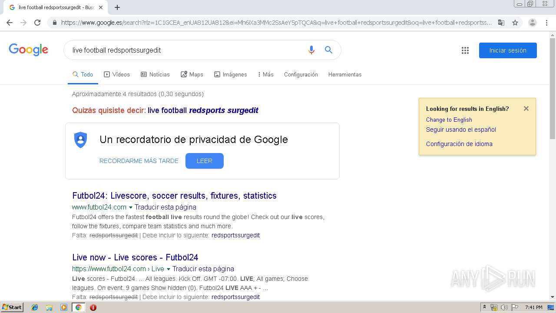Launch Internet Explorer from taskbar
Viewport: 556px width, 313px height.
35,307
